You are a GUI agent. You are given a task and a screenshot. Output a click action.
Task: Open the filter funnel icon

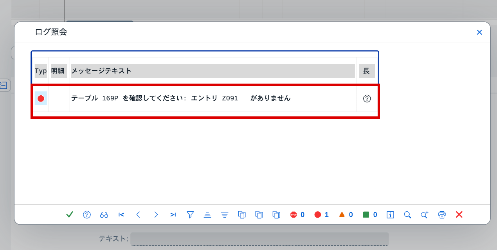coord(190,214)
